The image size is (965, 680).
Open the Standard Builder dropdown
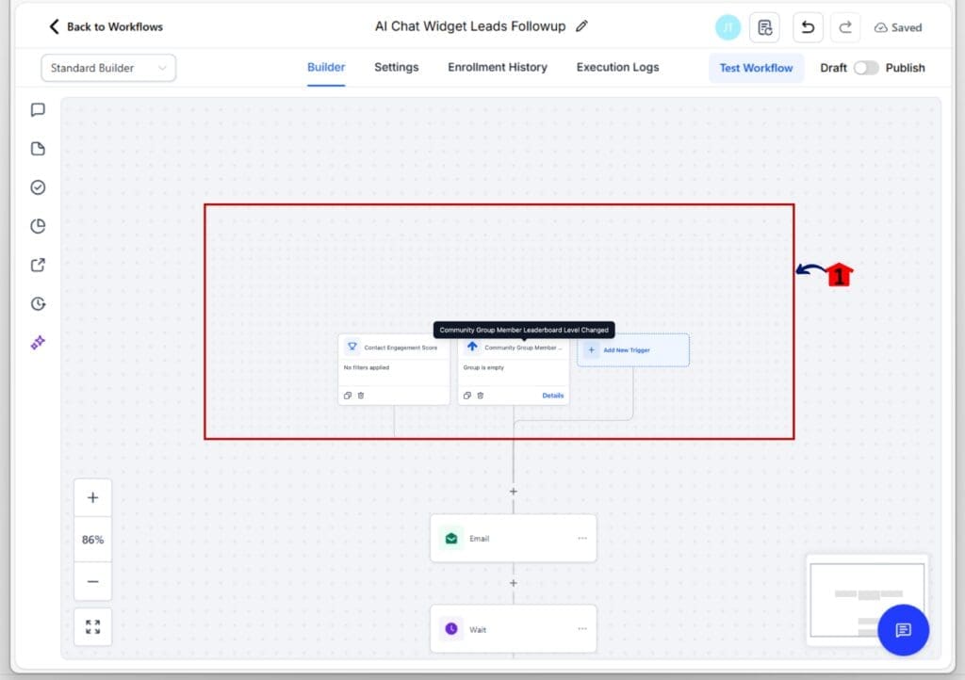click(x=107, y=68)
